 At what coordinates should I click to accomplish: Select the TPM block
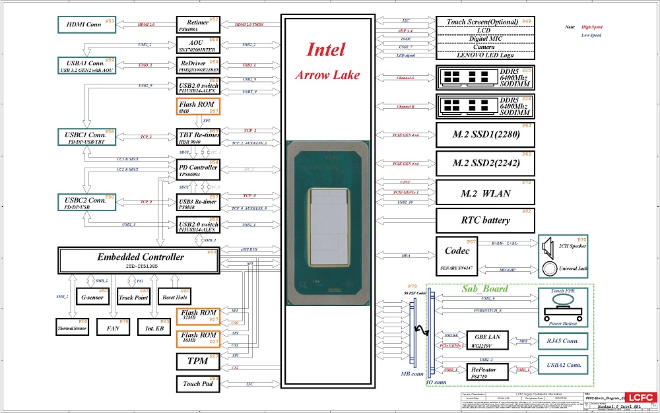click(198, 362)
